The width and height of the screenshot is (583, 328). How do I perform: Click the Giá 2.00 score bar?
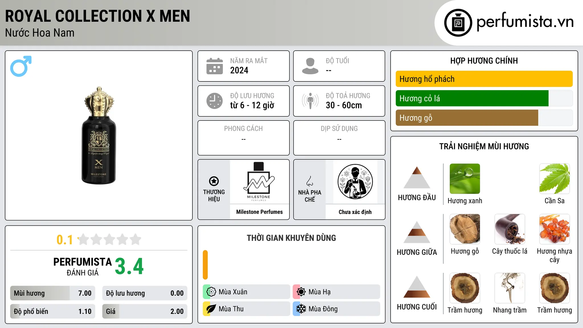point(145,311)
